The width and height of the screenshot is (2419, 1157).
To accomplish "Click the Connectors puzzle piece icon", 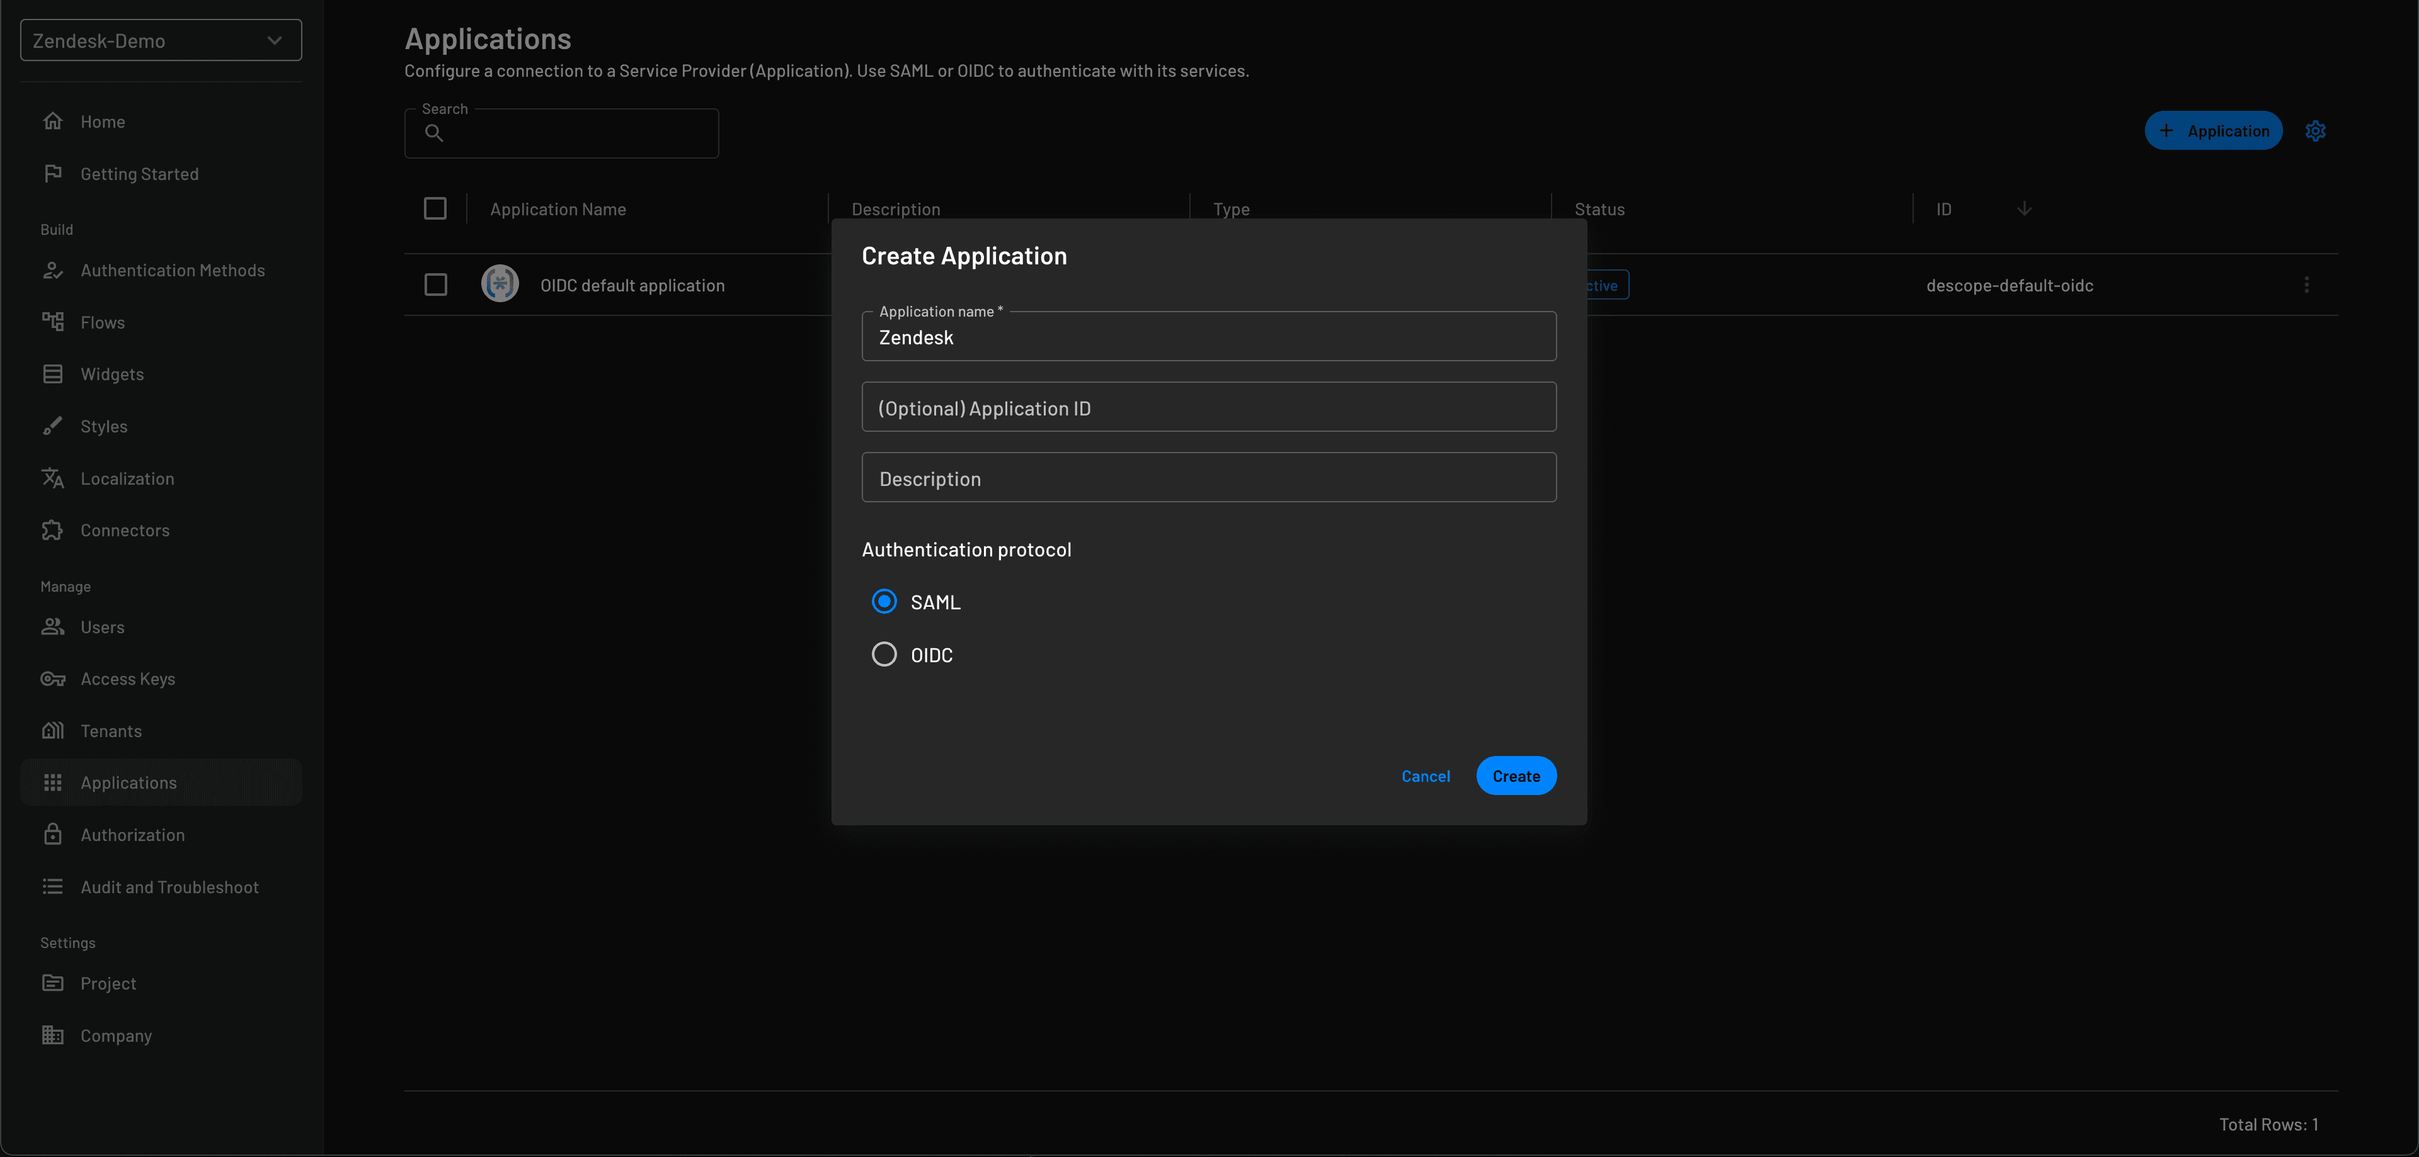I will tap(52, 530).
